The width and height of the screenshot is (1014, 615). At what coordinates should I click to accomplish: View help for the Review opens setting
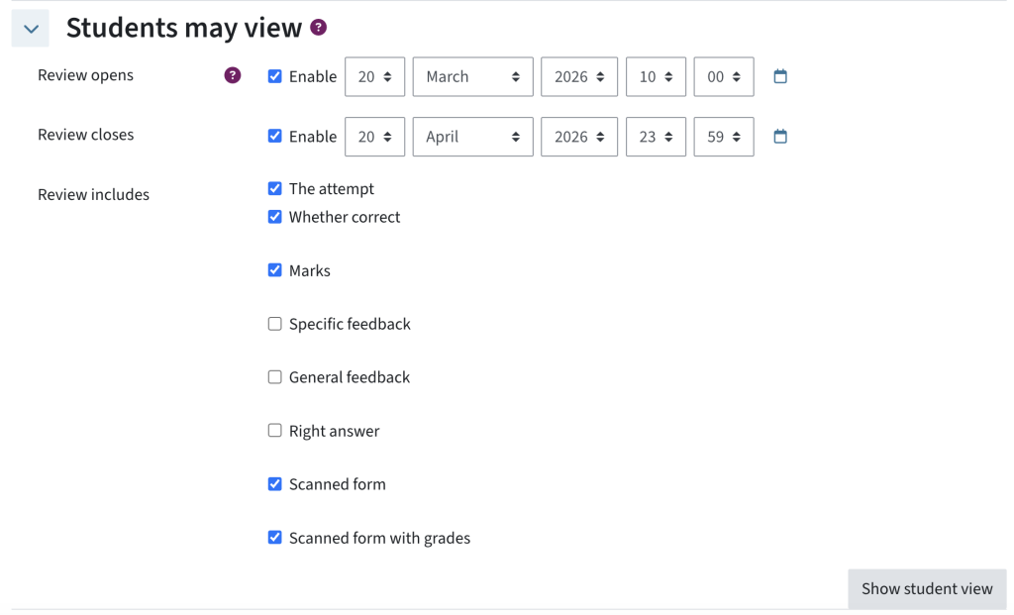(x=231, y=74)
